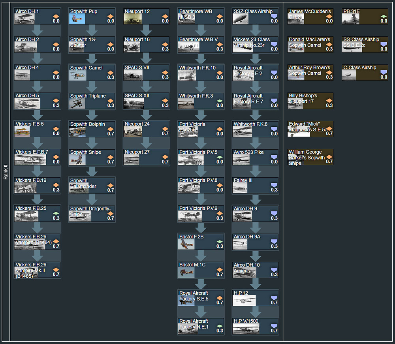Open Edward "Mick" Mannock's S.E.5a entry
395x344 pixels.
pos(310,129)
